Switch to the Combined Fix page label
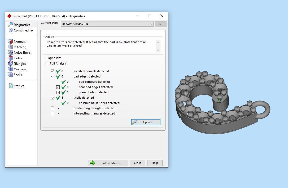Viewport: 288px width, 188px height. click(x=24, y=30)
